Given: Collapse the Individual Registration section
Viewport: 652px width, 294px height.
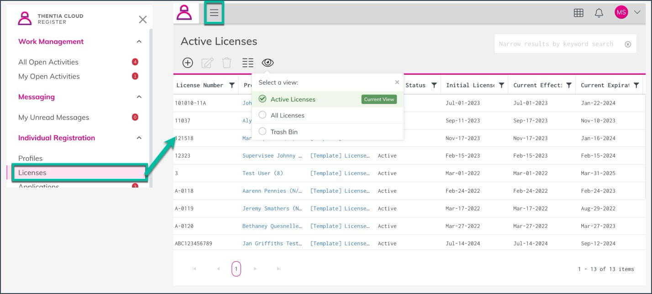Looking at the screenshot, I should coord(139,138).
